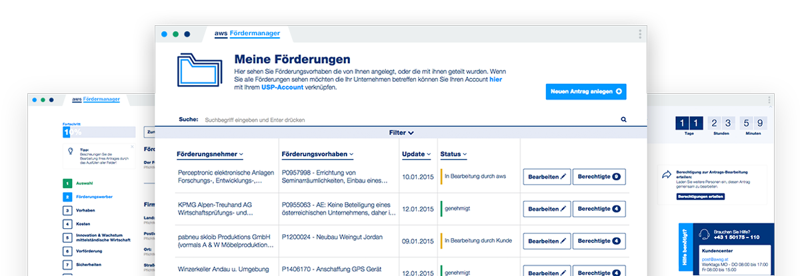Click the search magnifier icon
Screen dimensions: 800x276
624,120
